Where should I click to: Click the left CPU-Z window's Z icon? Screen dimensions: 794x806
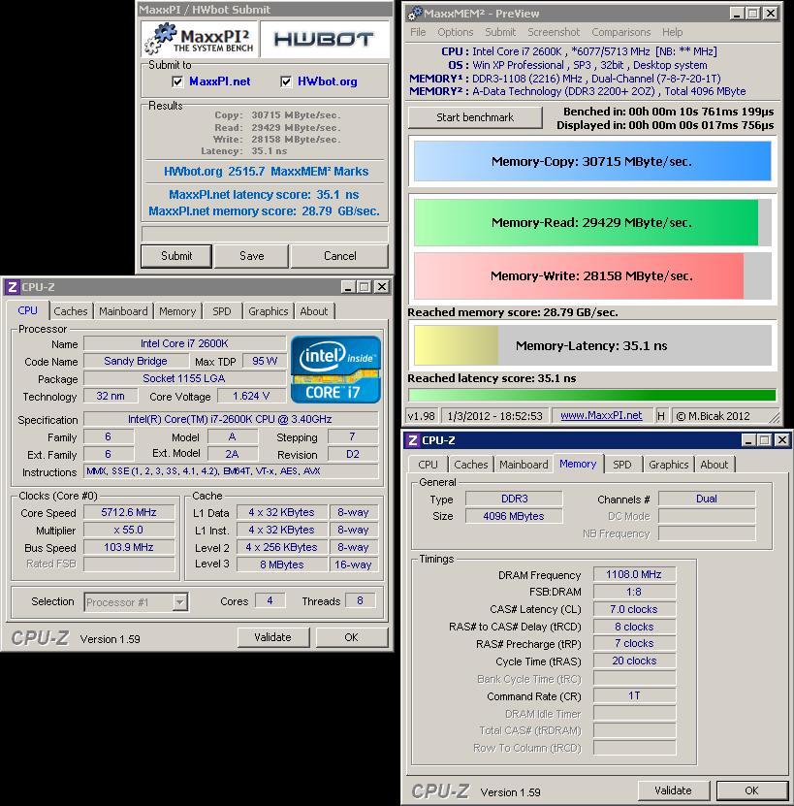(x=13, y=287)
